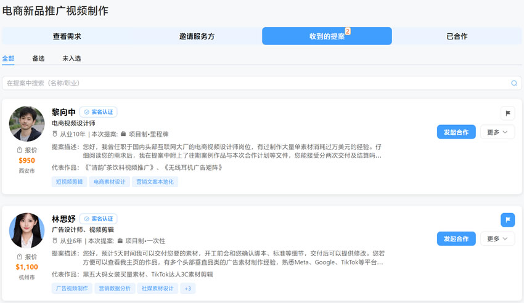524x303 pixels.
Task: Click 发起合作 for 林思妤
Action: tap(456, 238)
